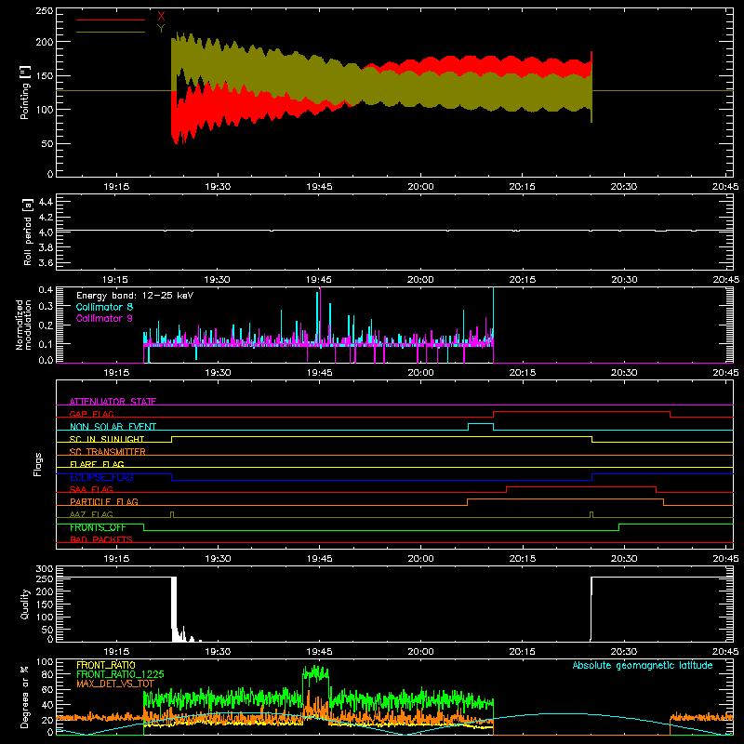This screenshot has width=744, height=744.
Task: Click the NON_SOLAR_EVENT flag label
Action: tap(113, 427)
